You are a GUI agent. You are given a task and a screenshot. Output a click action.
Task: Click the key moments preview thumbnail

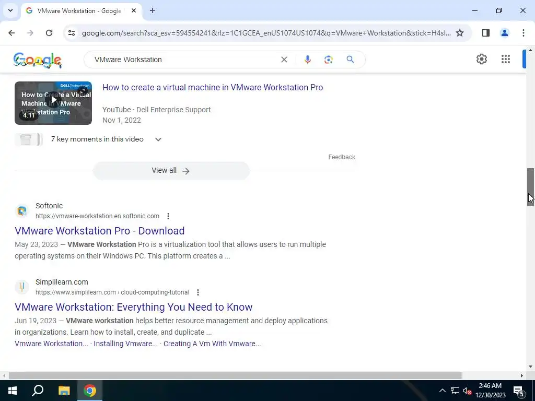[x=29, y=139]
